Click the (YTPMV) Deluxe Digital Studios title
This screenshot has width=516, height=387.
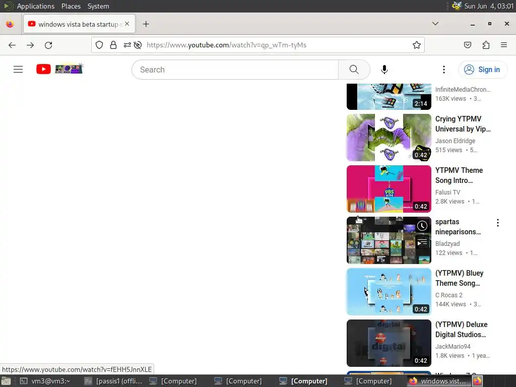tap(462, 330)
